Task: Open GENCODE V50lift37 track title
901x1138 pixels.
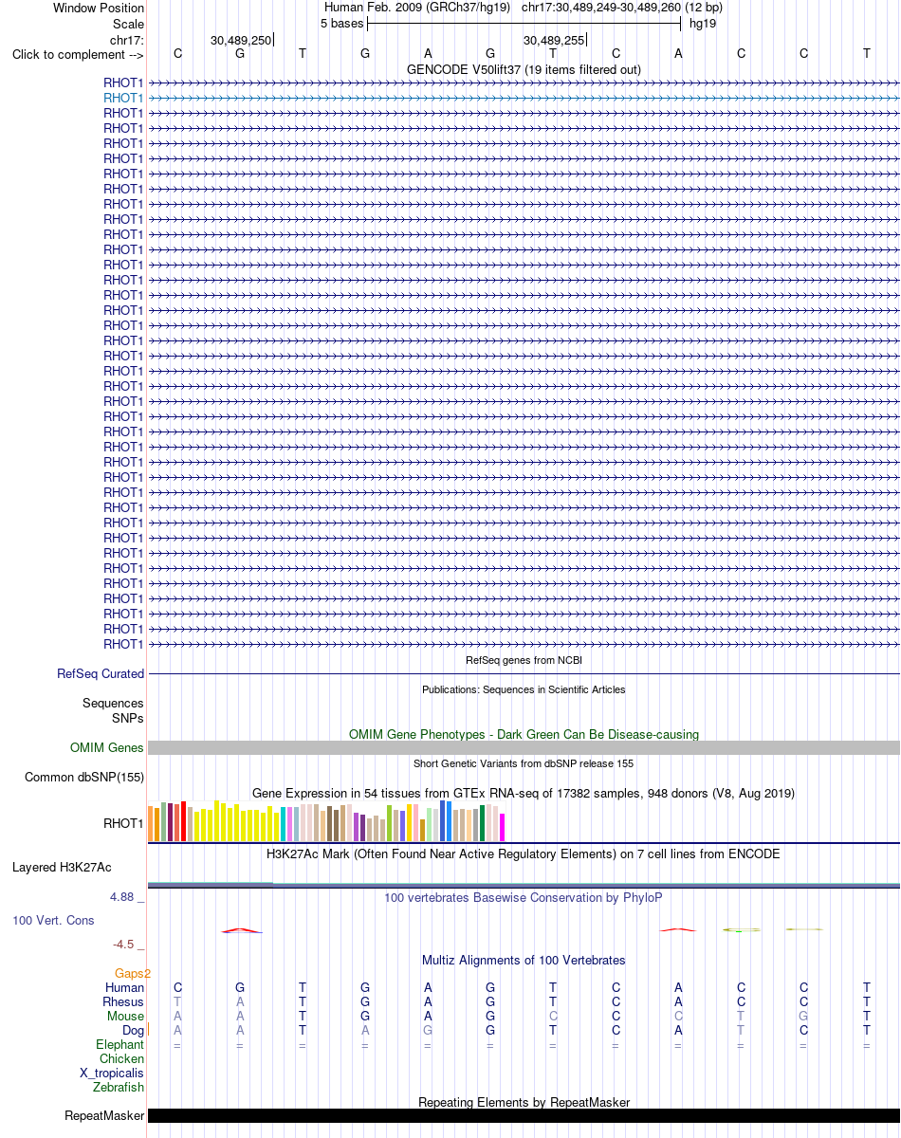Action: pyautogui.click(x=524, y=69)
